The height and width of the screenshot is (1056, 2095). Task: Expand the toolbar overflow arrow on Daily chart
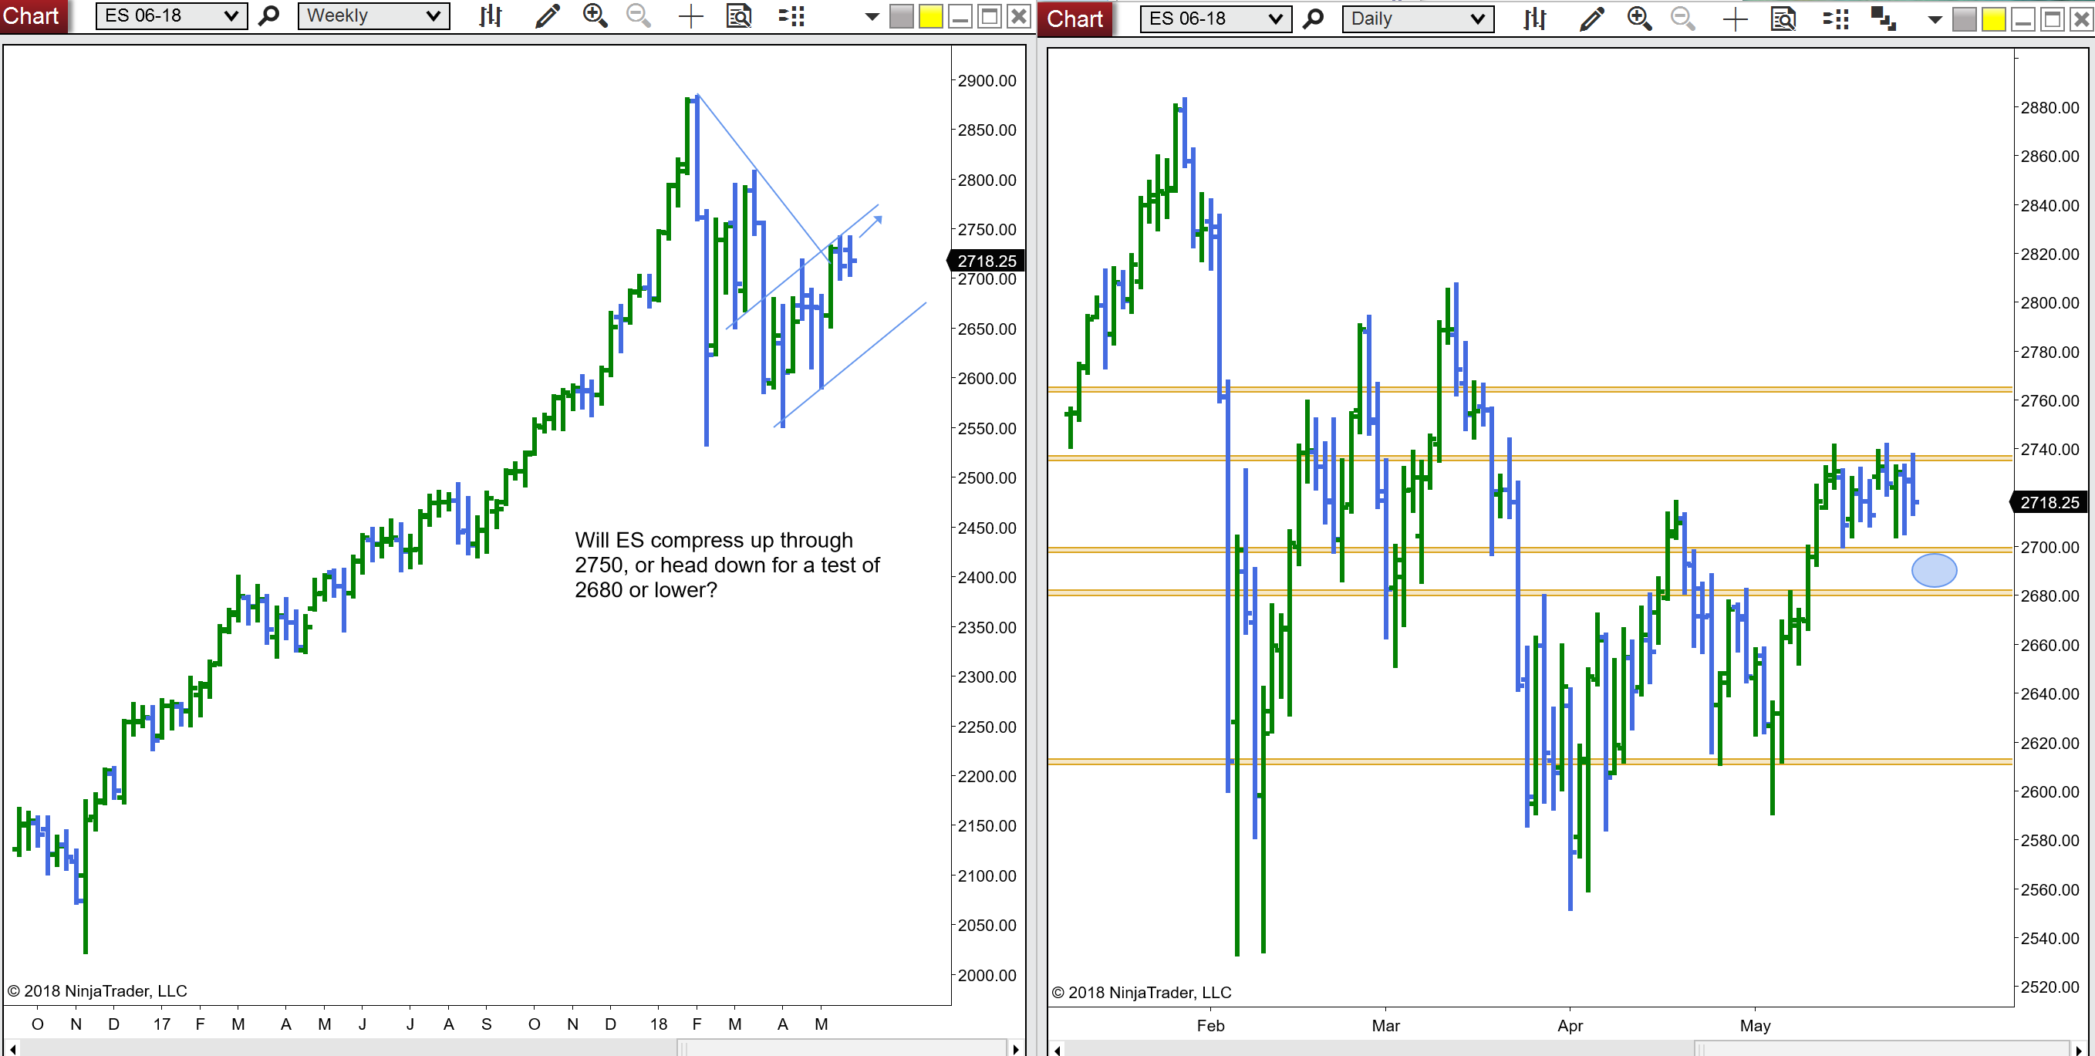(x=1935, y=19)
